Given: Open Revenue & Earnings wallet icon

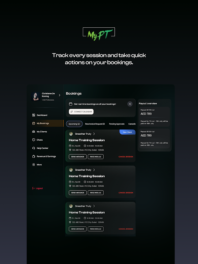Looking at the screenshot, I should coord(34,156).
